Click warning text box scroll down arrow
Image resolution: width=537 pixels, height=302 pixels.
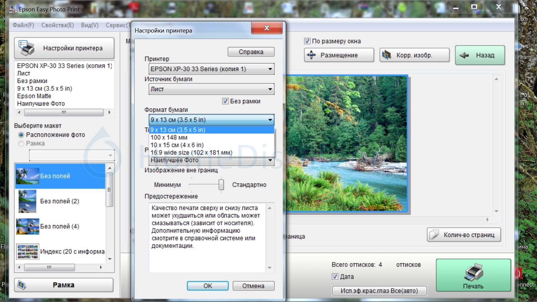(x=270, y=268)
